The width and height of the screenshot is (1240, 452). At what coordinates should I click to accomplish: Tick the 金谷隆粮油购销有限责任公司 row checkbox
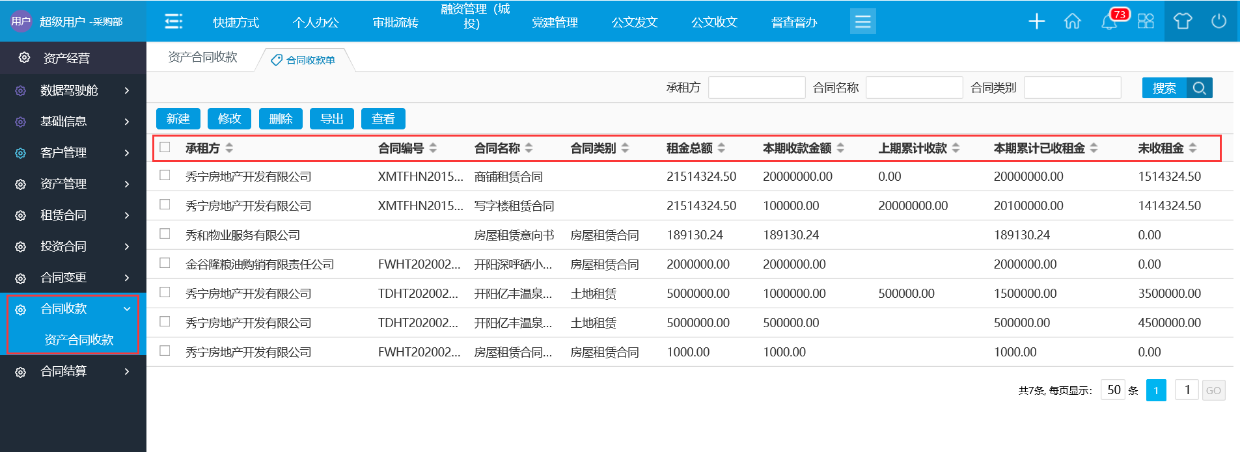(x=165, y=263)
